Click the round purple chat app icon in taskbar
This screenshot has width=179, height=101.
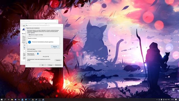(x=16, y=100)
